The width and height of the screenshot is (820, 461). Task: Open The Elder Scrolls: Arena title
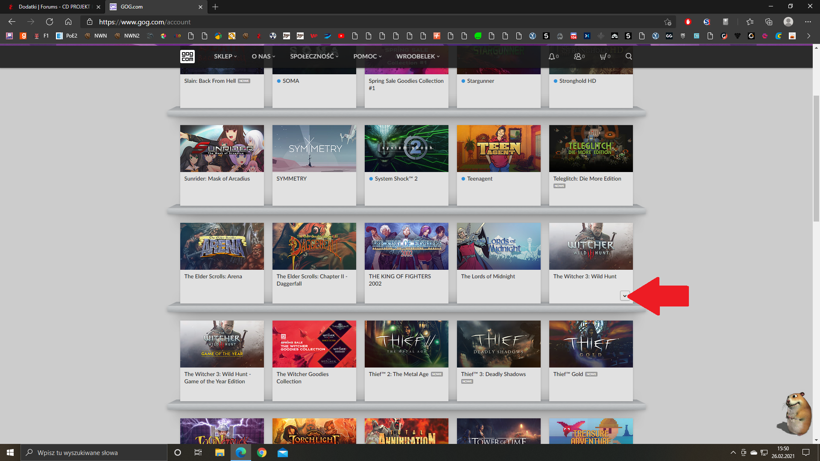pos(213,276)
